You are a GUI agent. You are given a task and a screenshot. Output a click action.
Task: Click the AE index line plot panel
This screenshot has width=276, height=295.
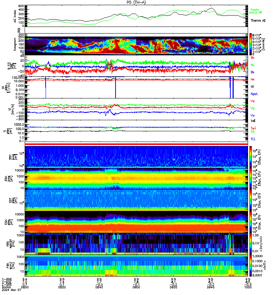pos(136,16)
